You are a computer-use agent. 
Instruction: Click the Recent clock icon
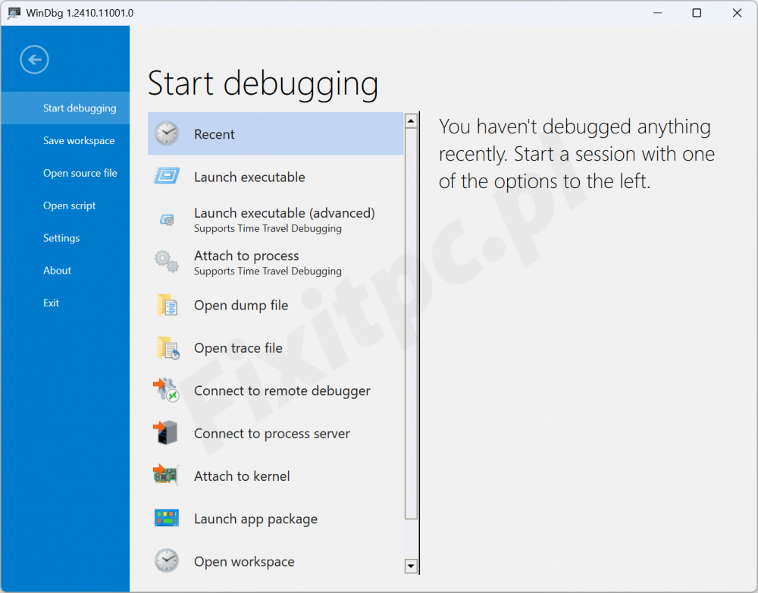167,134
